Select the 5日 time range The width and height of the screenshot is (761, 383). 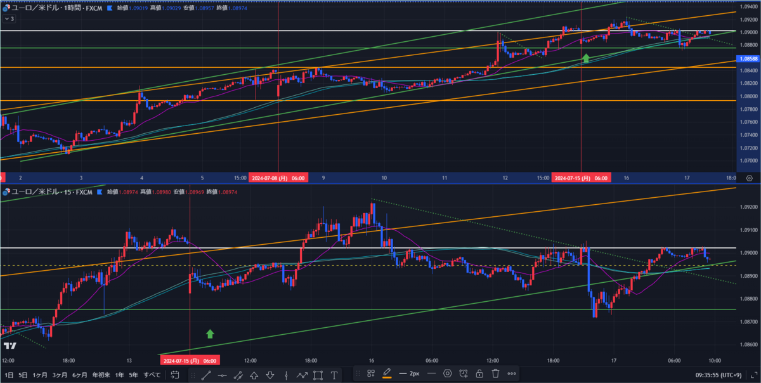click(23, 375)
